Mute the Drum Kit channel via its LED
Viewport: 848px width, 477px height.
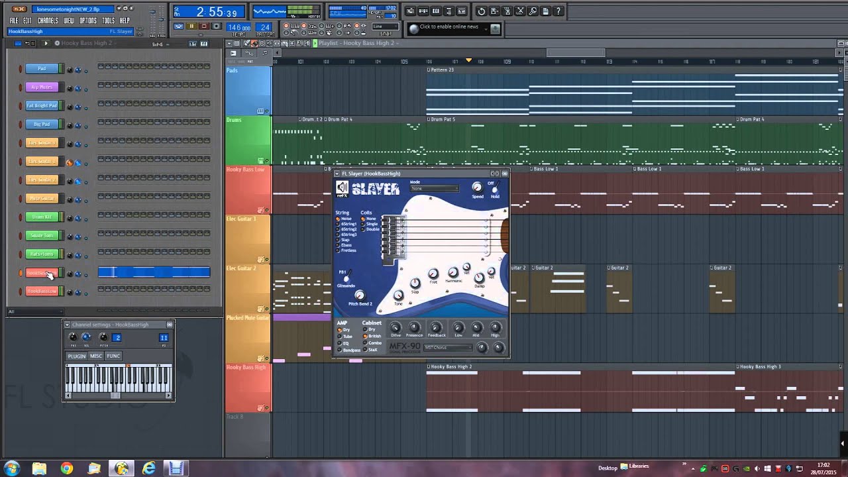[21, 217]
